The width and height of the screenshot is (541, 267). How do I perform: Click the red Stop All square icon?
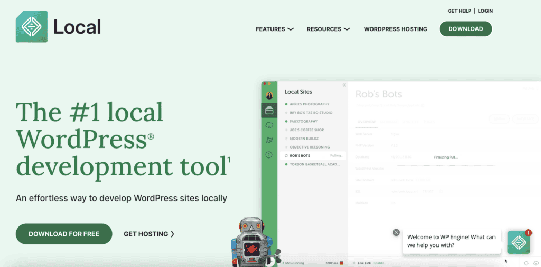[x=342, y=263]
